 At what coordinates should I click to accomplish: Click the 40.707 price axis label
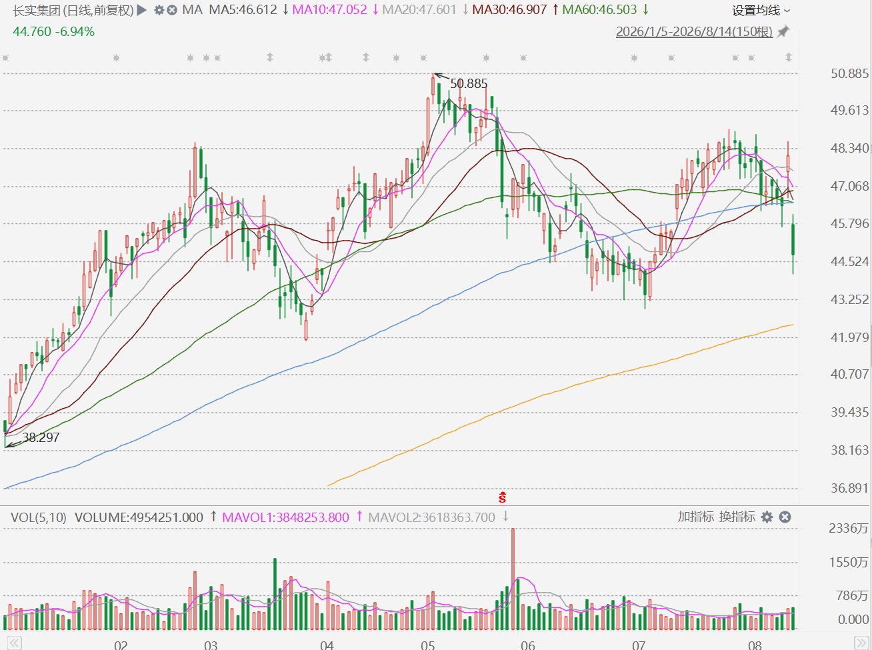850,374
